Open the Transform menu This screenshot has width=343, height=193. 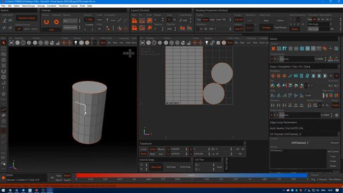[63, 6]
